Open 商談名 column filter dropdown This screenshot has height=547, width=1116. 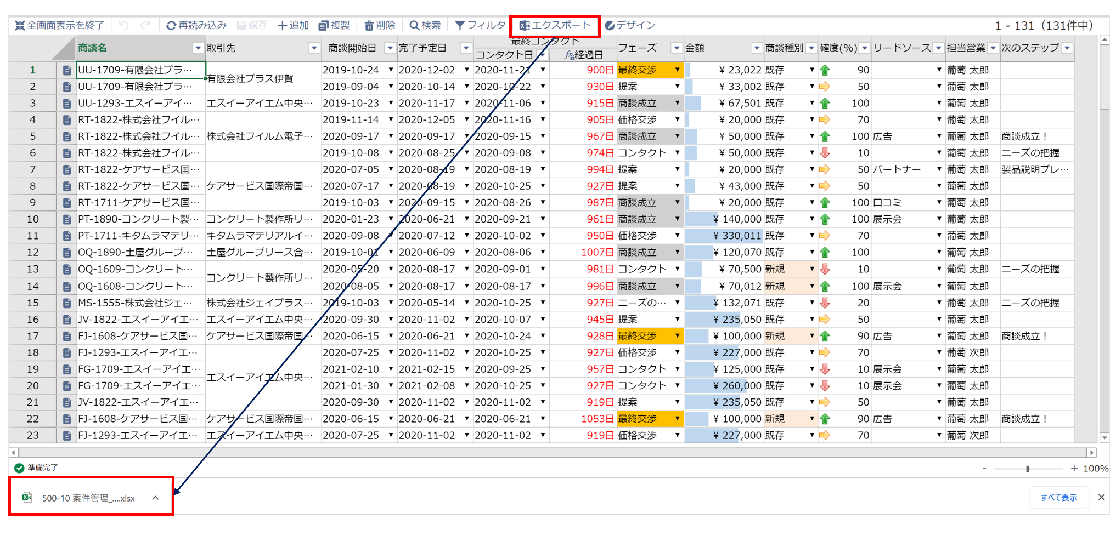click(198, 48)
